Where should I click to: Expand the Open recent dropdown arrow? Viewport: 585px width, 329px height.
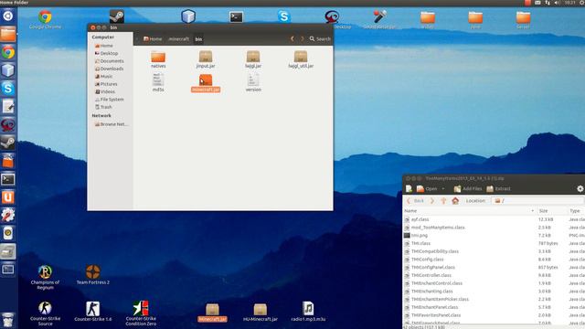[x=443, y=189]
